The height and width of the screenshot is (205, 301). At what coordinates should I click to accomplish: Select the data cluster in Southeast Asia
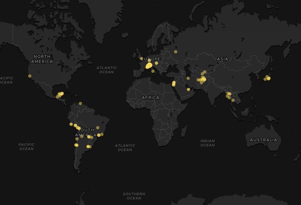point(229,95)
